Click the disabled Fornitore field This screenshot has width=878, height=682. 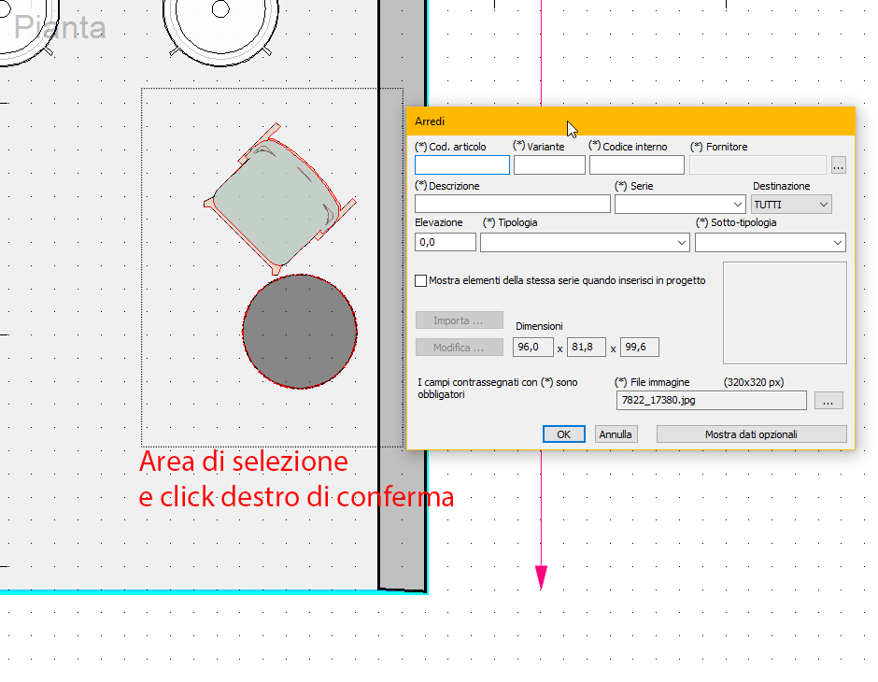758,165
